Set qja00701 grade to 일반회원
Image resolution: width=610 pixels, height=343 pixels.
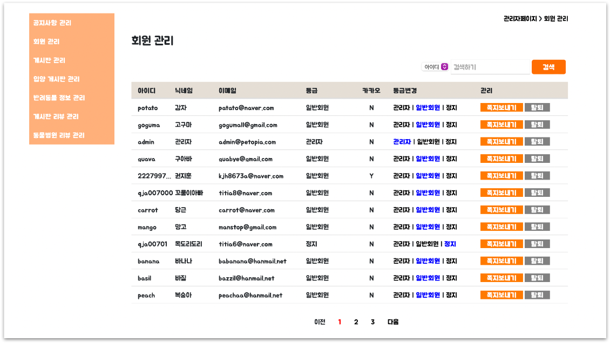[x=427, y=244]
